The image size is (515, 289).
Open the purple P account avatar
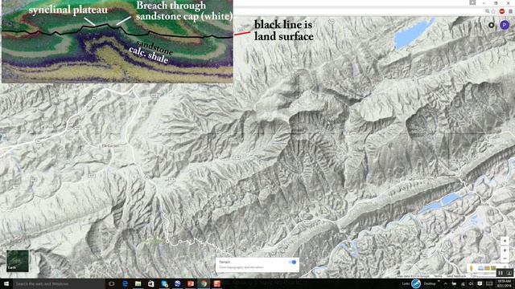point(505,25)
